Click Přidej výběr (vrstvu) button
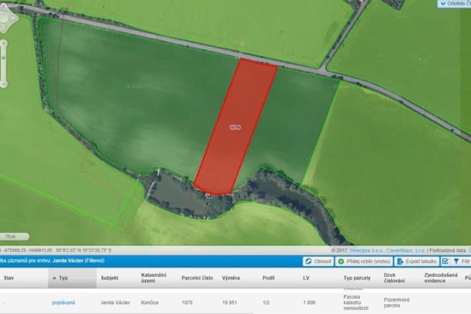Viewport: 471px width, 314px height. point(364,261)
